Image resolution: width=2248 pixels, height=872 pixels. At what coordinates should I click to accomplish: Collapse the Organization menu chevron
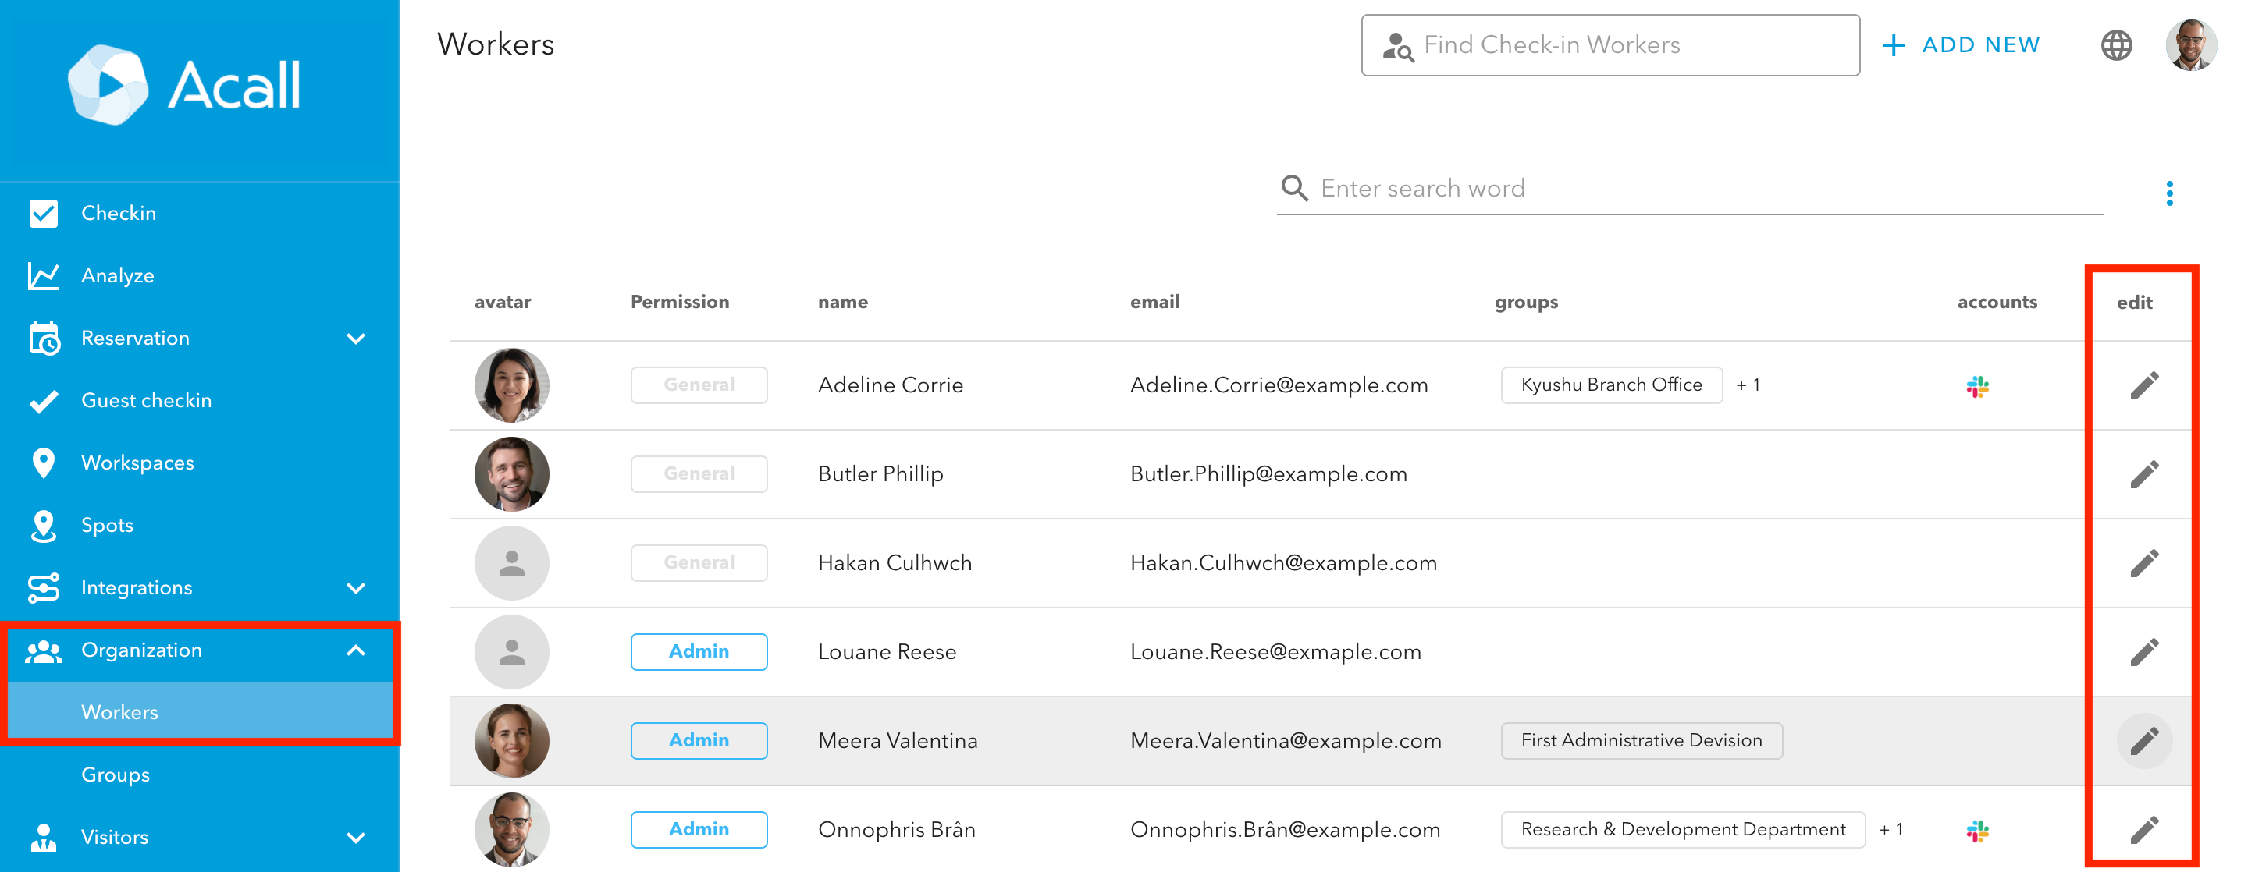[356, 650]
